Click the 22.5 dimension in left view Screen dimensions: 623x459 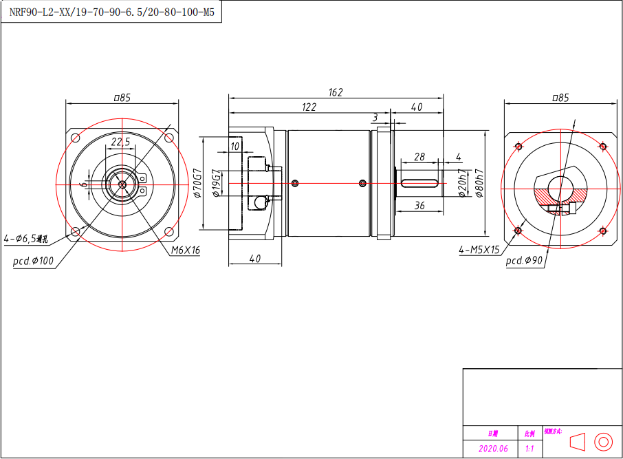coord(121,142)
